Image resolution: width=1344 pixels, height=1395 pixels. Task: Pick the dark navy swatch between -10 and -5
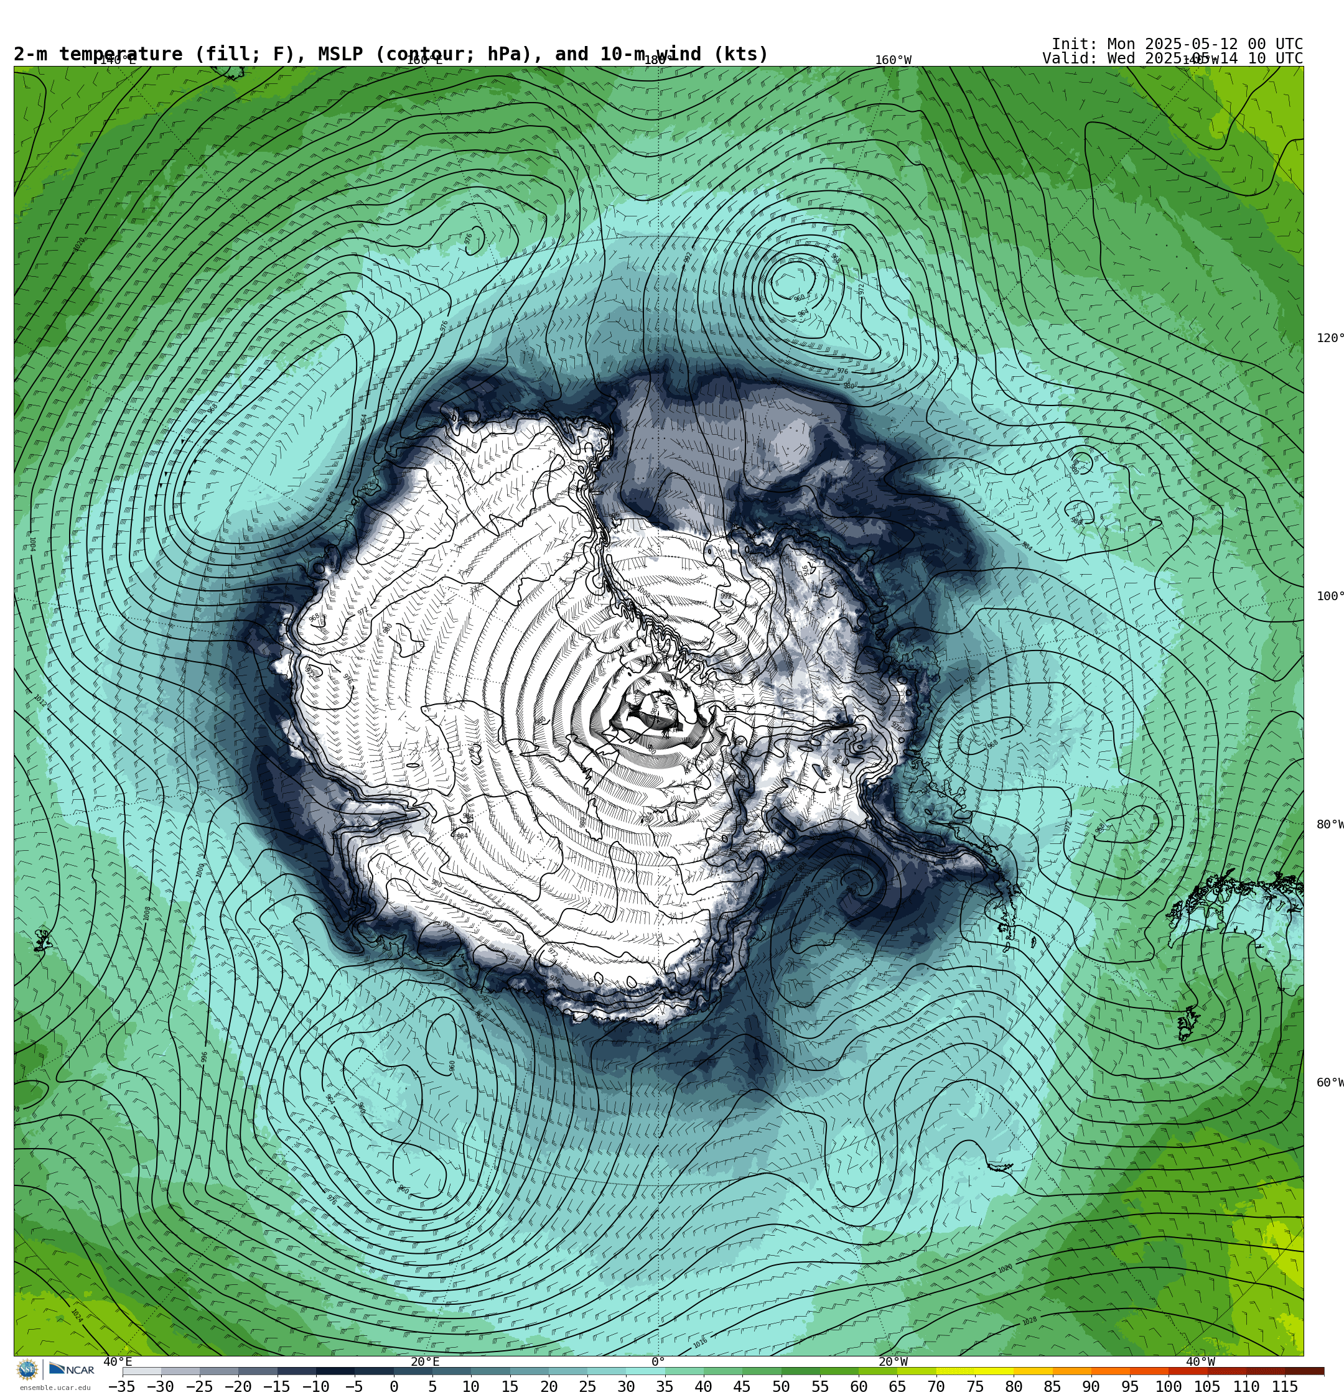tap(335, 1371)
